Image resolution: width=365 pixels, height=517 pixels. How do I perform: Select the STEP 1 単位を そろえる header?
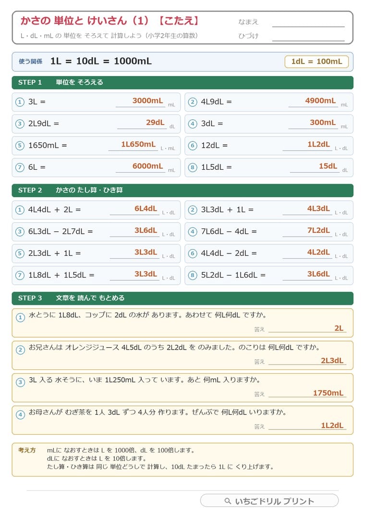tap(182, 82)
